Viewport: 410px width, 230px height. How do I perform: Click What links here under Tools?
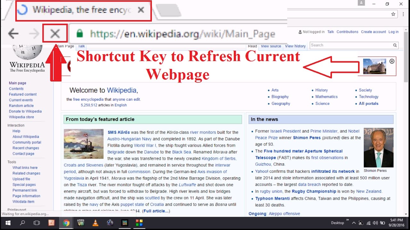[x=25, y=168]
